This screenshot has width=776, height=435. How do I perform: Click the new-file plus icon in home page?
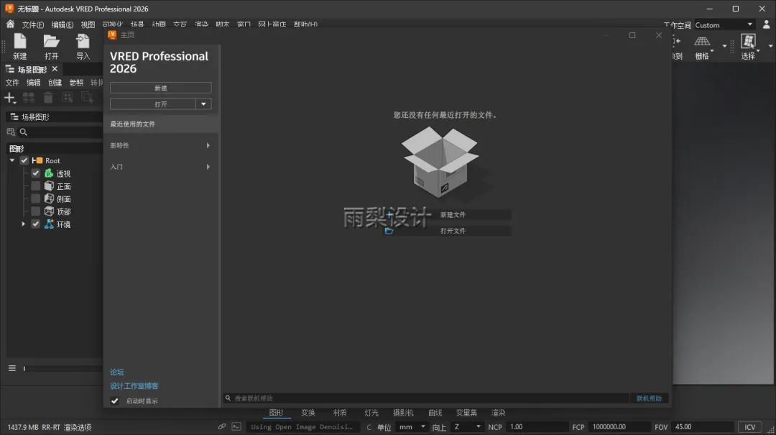389,214
